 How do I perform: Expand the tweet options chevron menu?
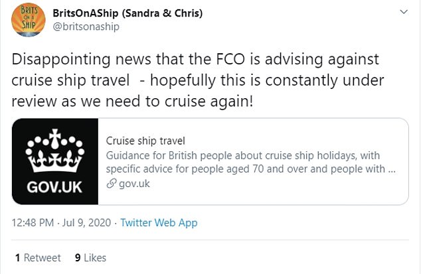click(403, 13)
